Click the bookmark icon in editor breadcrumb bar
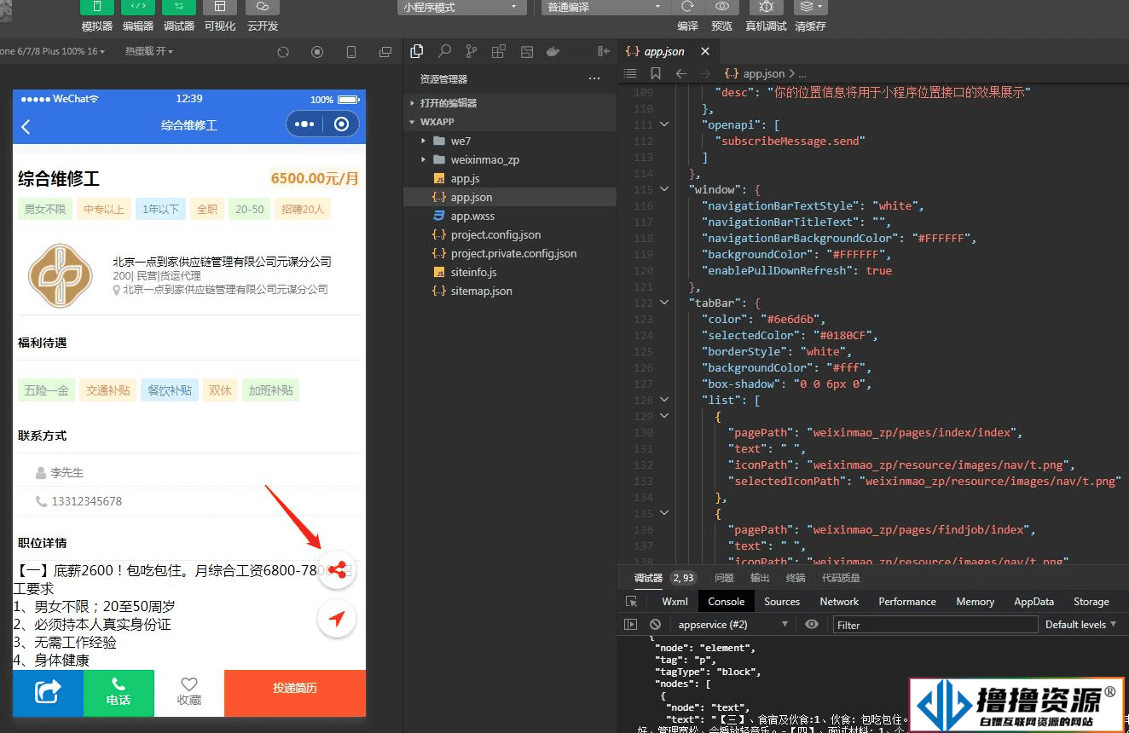 point(656,74)
